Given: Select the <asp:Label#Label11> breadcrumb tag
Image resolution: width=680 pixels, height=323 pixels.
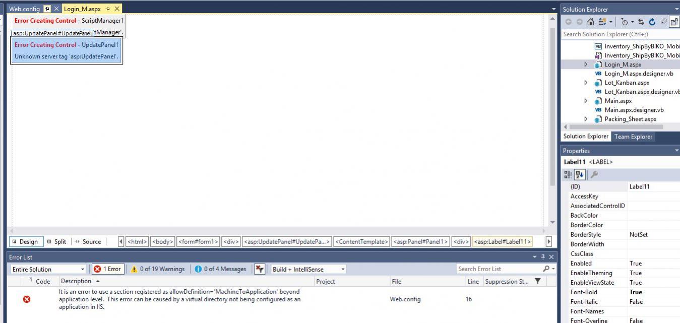Looking at the screenshot, I should (502, 242).
